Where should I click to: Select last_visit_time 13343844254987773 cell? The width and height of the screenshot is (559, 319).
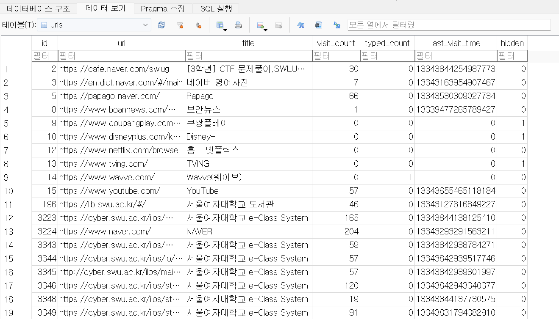tap(456, 69)
